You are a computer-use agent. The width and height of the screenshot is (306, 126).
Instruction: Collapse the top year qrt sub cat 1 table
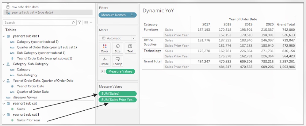tap(4, 36)
